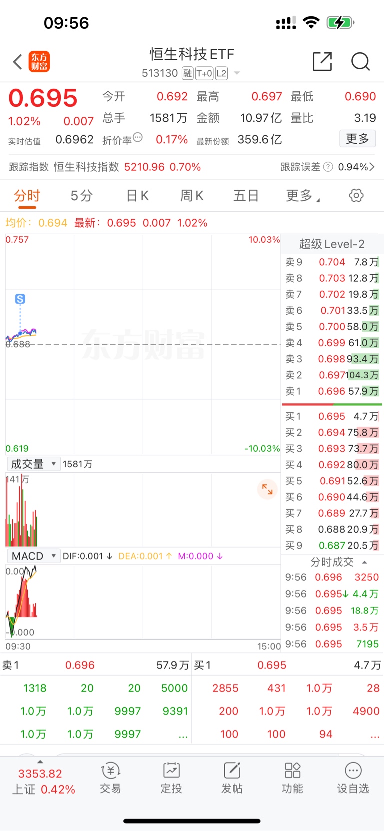Tap the L2 badge
The width and height of the screenshot is (384, 831).
(x=221, y=74)
